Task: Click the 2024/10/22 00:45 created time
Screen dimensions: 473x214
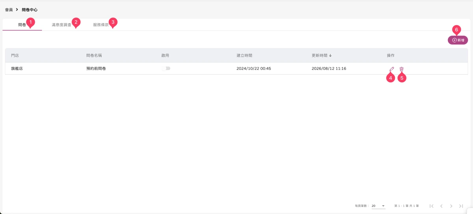Action: [x=254, y=68]
